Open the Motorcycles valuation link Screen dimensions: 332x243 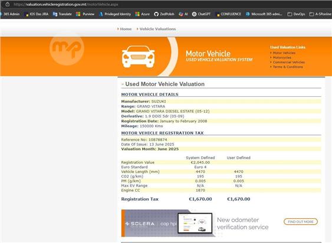[x=282, y=58]
